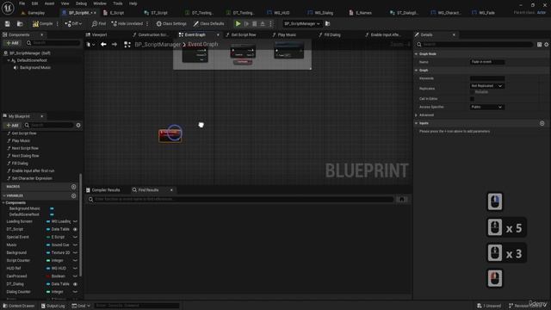Open BP_ScriptManager debug object dropdown
Viewport: 551px width, 310px height.
point(302,24)
